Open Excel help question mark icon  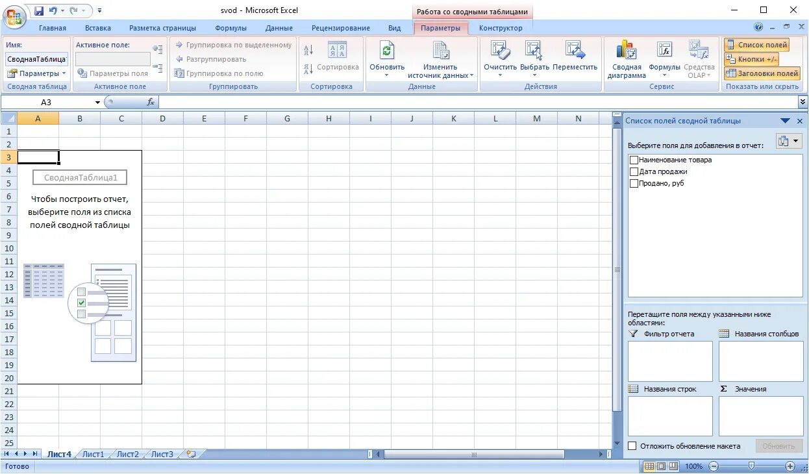coord(758,27)
